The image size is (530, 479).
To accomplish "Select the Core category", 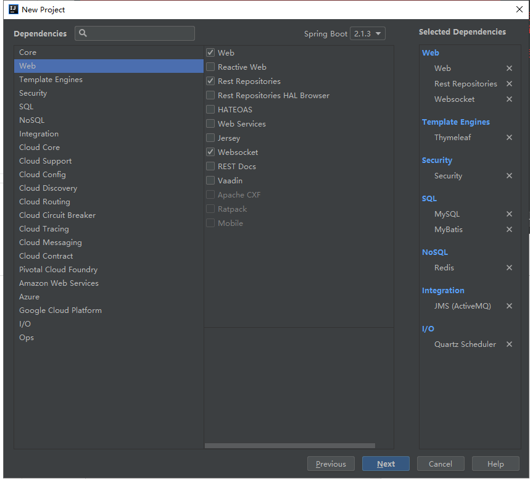I will tap(109, 52).
